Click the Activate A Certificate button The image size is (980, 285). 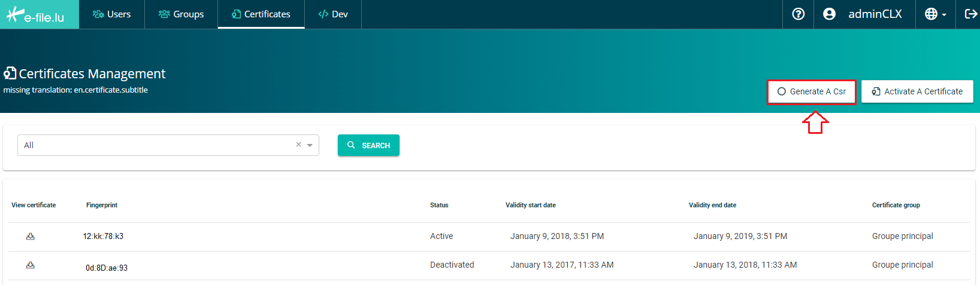click(917, 91)
